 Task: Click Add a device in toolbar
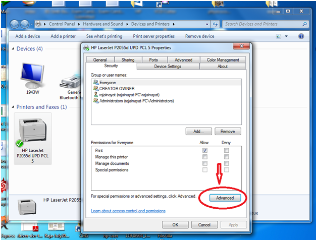(x=28, y=36)
